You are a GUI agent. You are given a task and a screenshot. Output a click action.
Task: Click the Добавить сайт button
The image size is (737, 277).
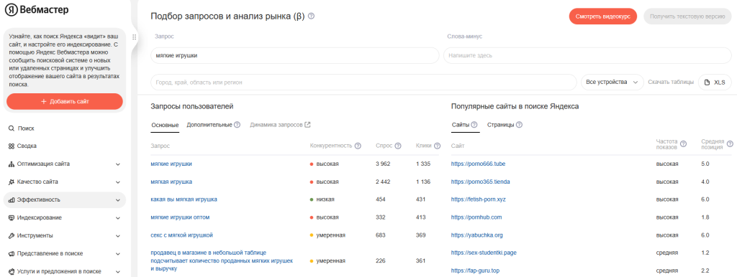65,101
